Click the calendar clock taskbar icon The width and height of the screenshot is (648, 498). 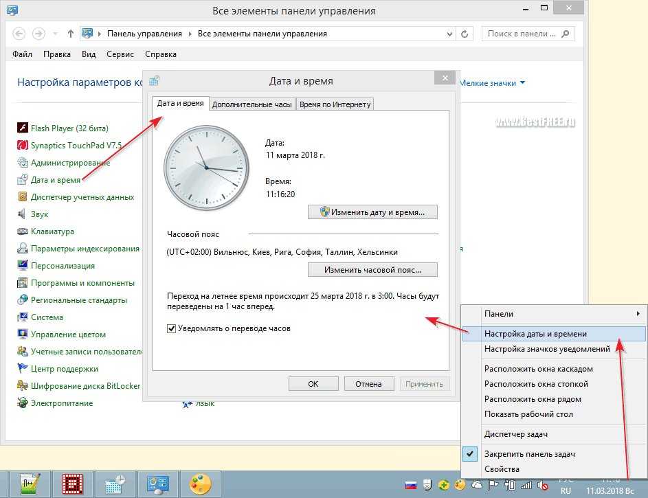click(115, 484)
